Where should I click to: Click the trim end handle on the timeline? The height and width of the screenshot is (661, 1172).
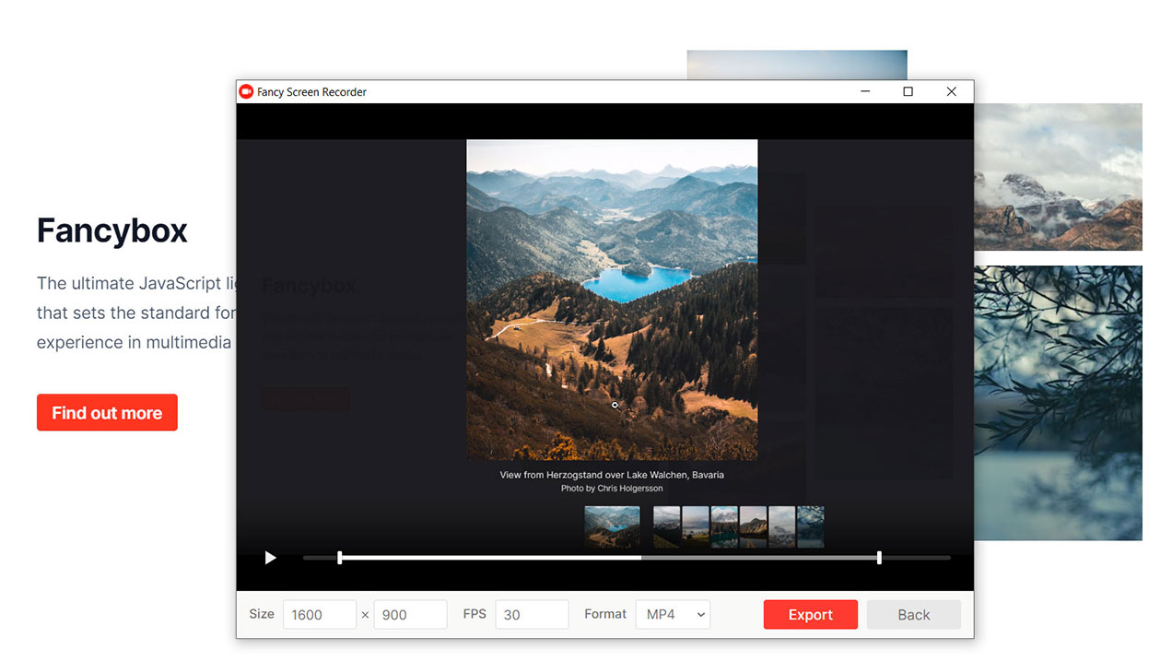[x=879, y=558]
